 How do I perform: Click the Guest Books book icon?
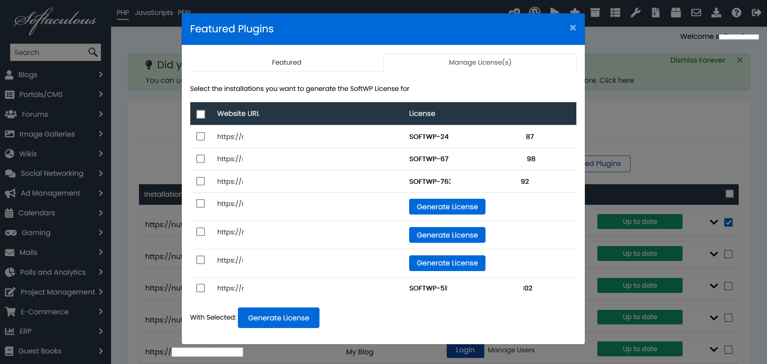[9, 351]
